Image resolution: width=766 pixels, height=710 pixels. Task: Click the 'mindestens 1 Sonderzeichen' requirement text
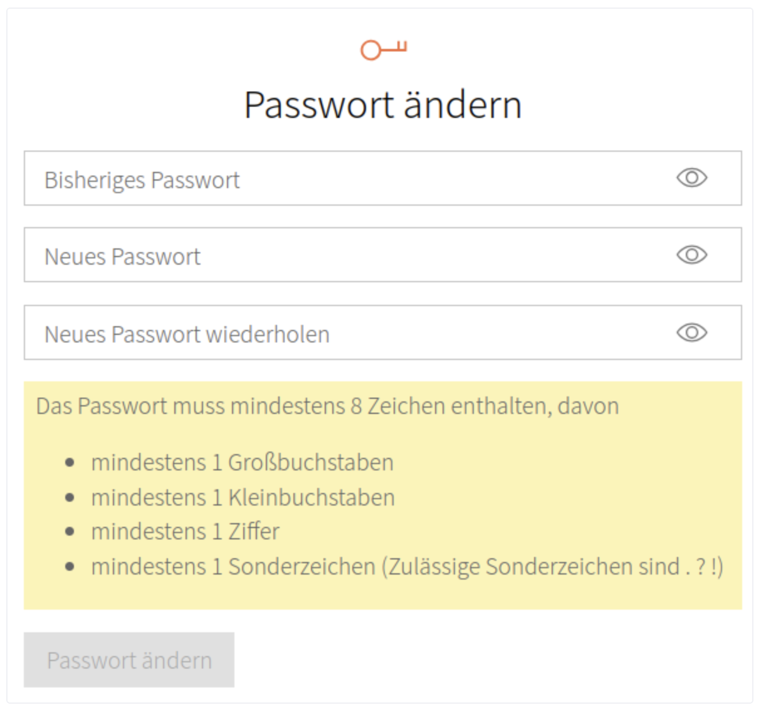(x=233, y=567)
